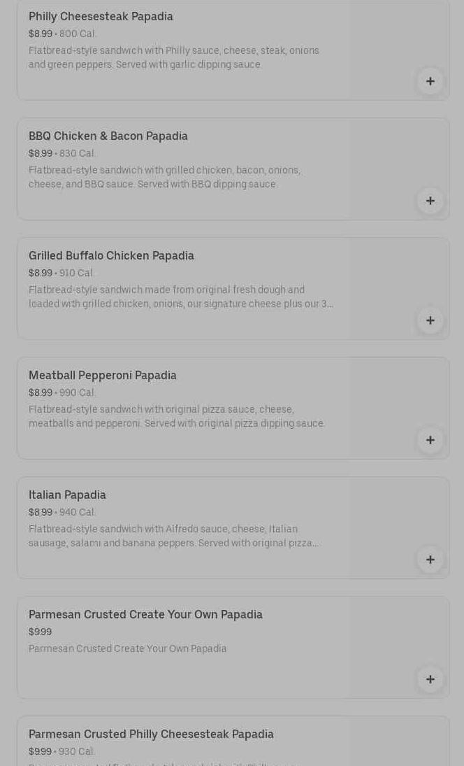Expand truncated Grilled Buffalo Chicken description

[180, 297]
